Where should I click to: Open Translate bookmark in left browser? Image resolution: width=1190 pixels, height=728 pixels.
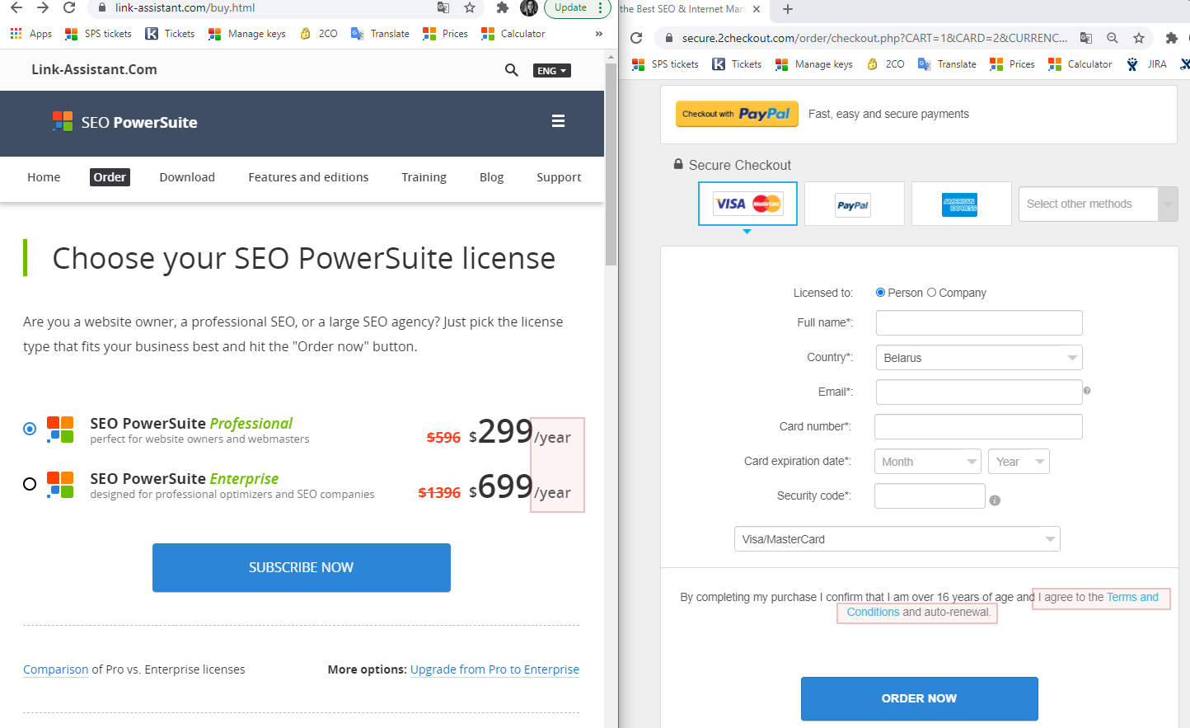(380, 34)
